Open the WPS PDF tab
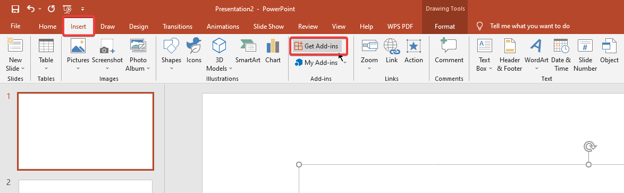 pyautogui.click(x=400, y=27)
